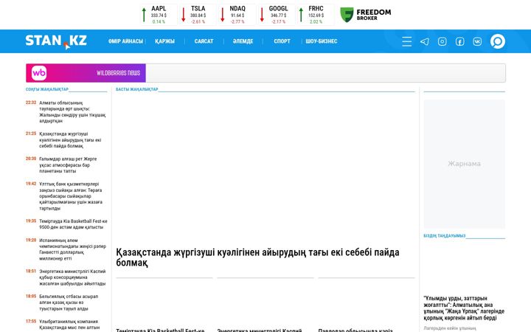
Task: Open the ШОУ-БИЗНЕС menu section
Action: pyautogui.click(x=321, y=41)
